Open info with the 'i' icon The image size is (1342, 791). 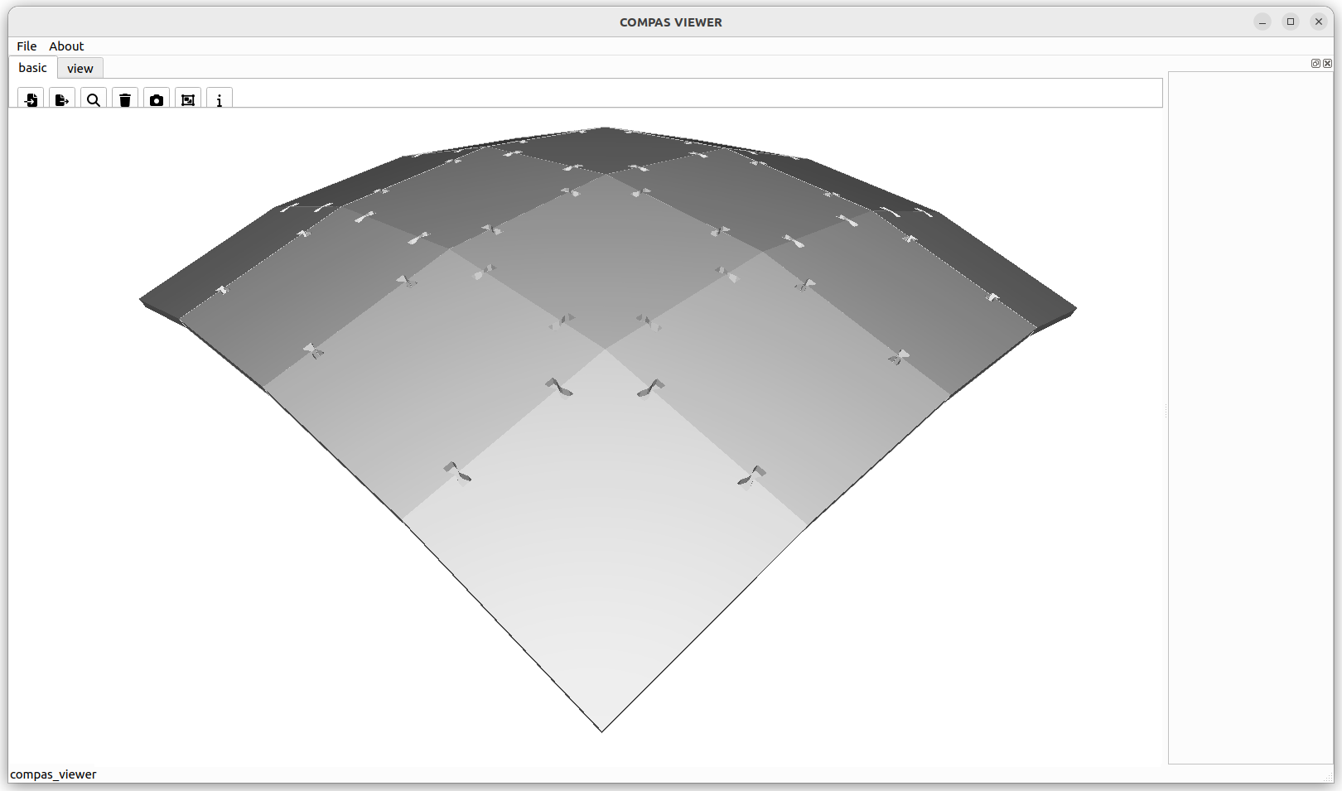(220, 99)
